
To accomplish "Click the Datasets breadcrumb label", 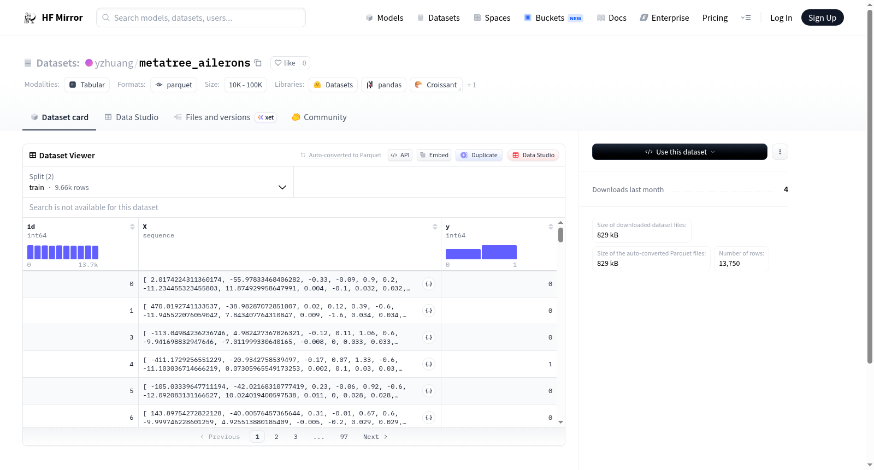I will pos(58,63).
